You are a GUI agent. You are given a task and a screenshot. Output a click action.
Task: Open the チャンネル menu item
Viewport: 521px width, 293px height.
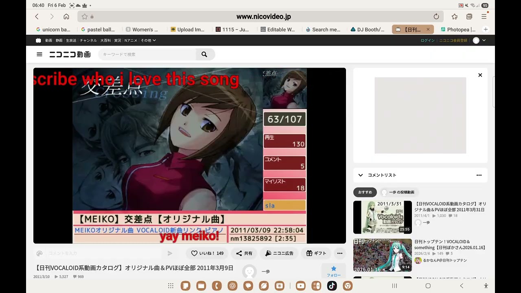88,40
